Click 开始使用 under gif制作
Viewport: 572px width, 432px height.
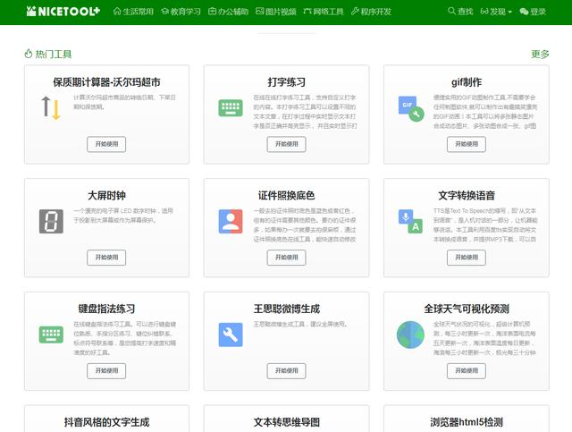[x=467, y=144]
